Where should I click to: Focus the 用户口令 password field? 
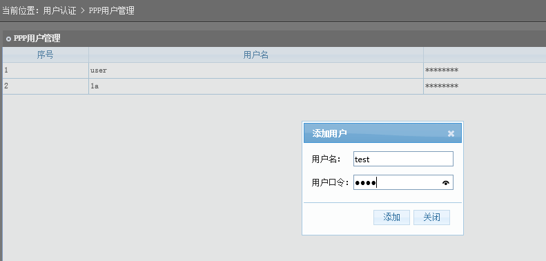point(403,182)
